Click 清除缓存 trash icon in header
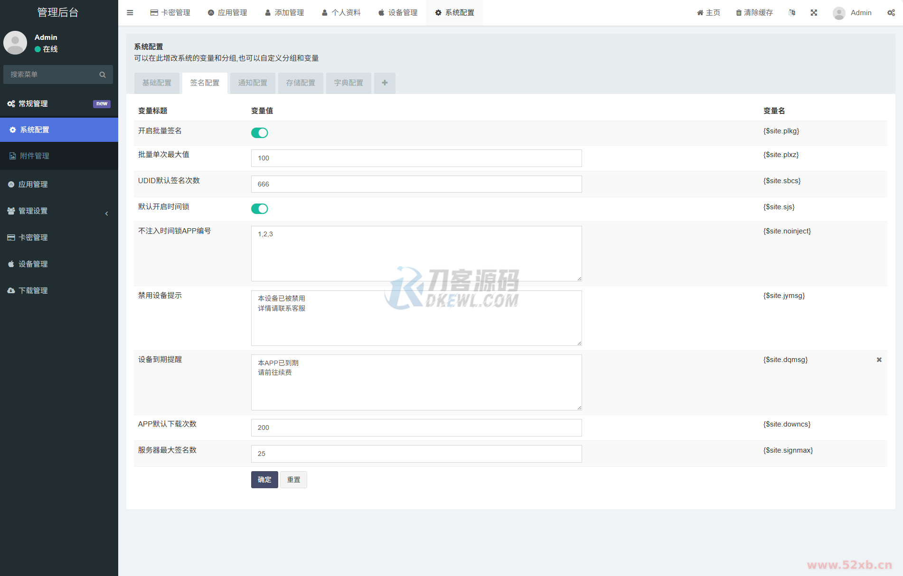903x576 pixels. (739, 13)
